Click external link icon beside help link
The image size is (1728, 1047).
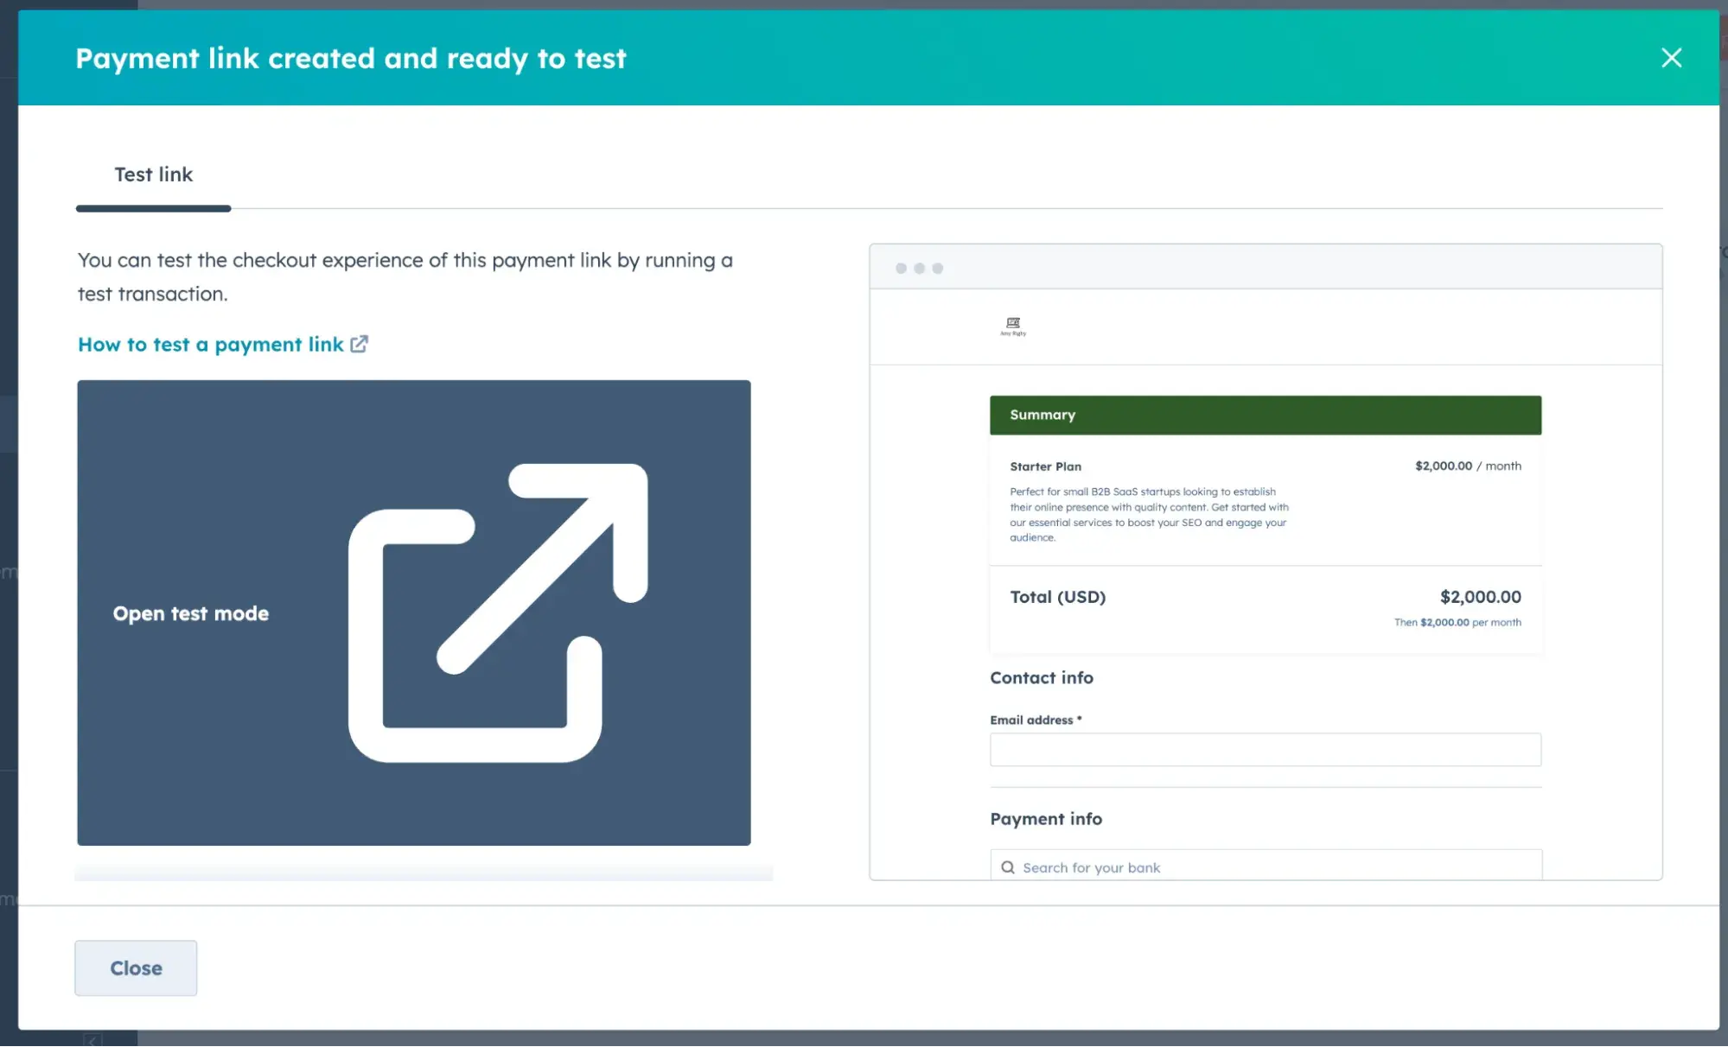coord(360,344)
